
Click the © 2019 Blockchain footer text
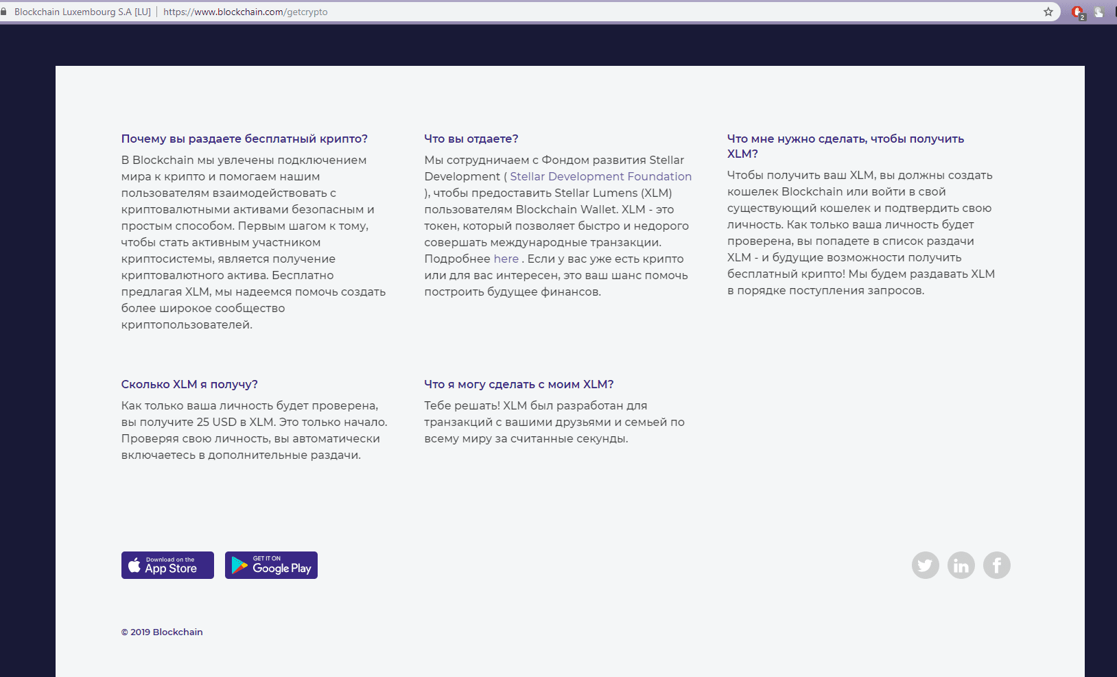pos(162,632)
